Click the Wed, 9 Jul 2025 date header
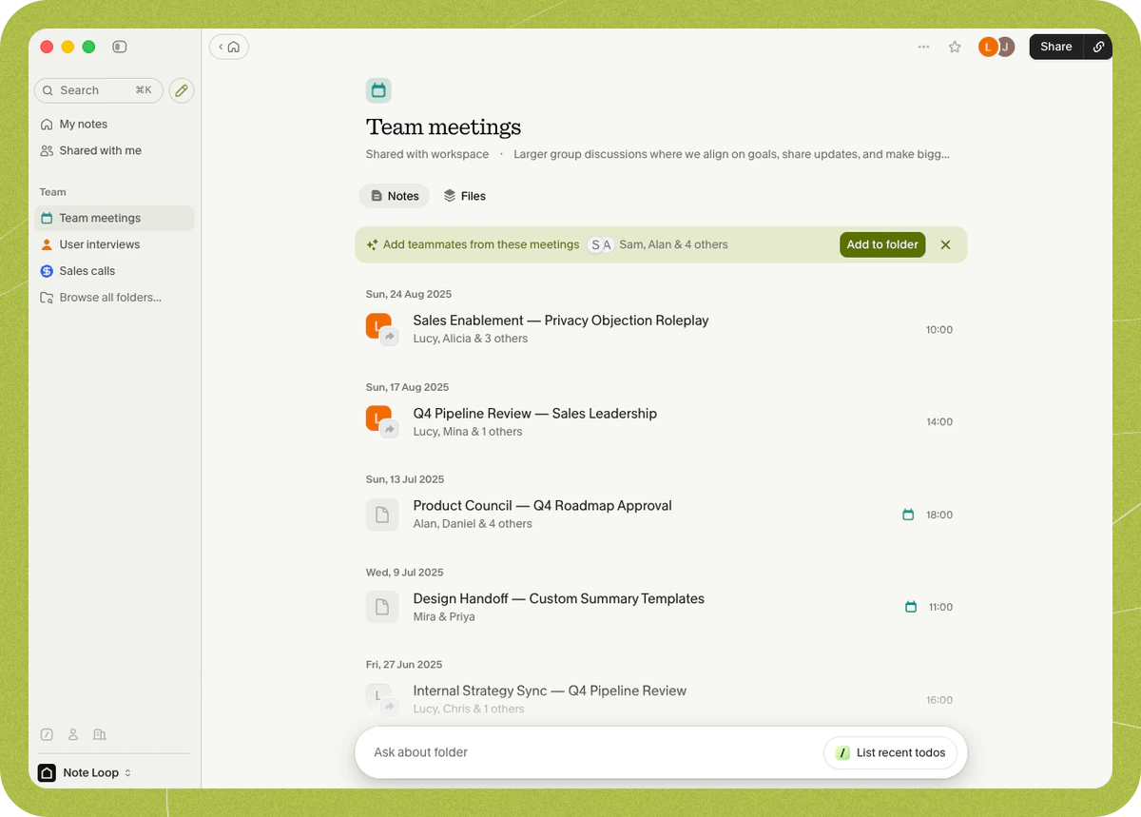Viewport: 1141px width, 817px height. tap(405, 573)
